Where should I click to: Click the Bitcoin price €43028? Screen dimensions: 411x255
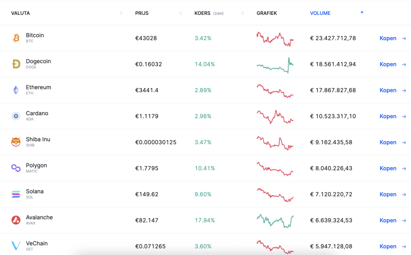(146, 38)
